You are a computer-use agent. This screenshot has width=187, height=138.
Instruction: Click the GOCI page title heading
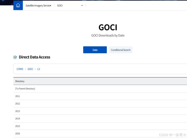click(x=108, y=27)
